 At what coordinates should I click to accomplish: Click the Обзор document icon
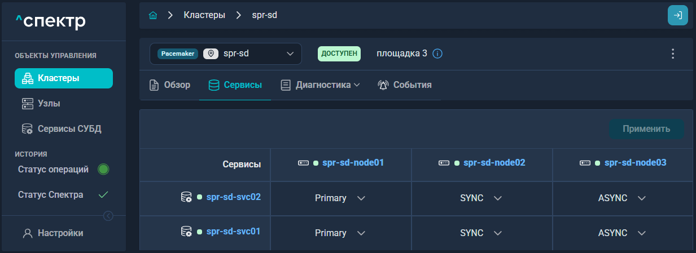(x=154, y=85)
